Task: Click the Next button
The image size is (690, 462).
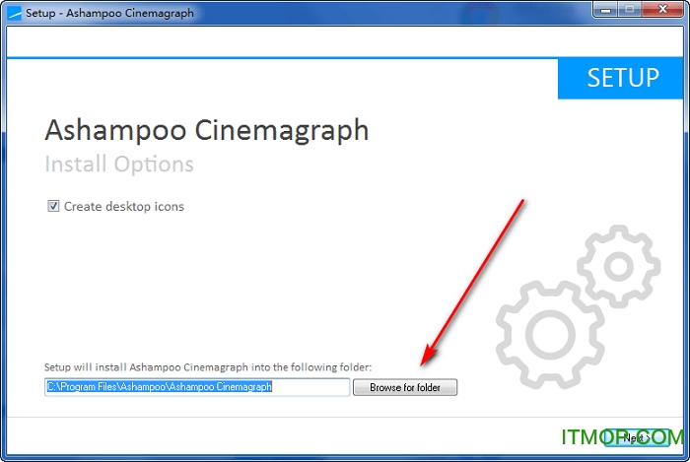Action: 637,437
